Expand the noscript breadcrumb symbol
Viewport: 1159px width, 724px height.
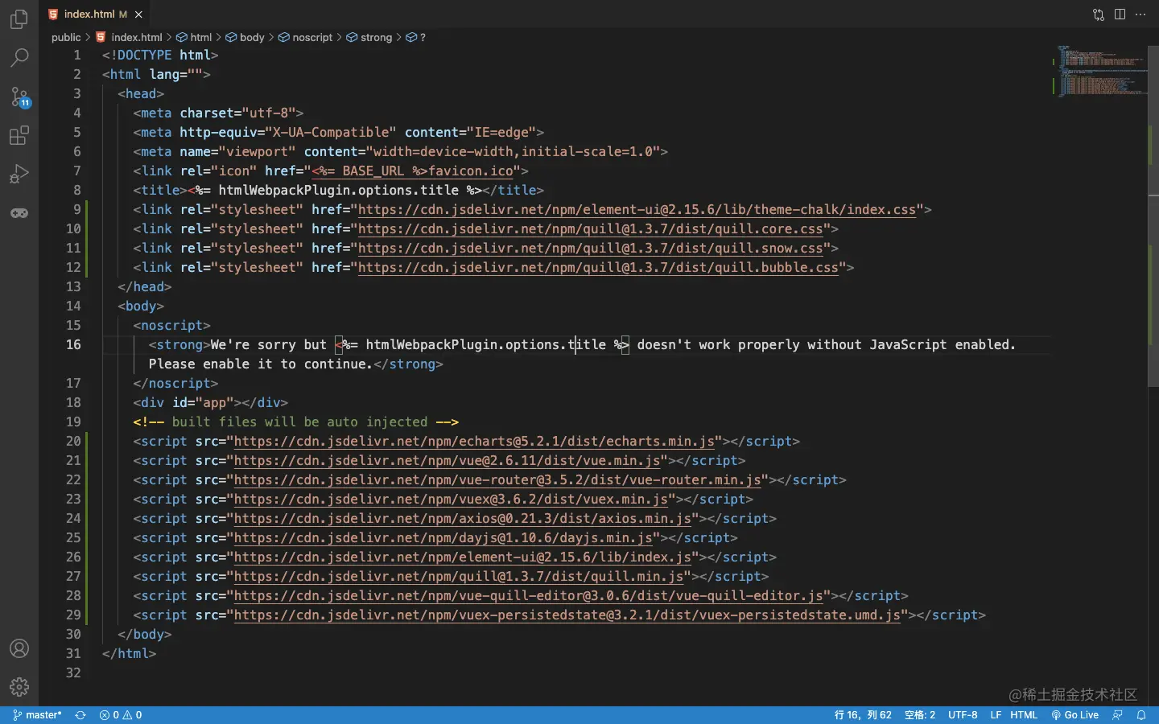[305, 37]
